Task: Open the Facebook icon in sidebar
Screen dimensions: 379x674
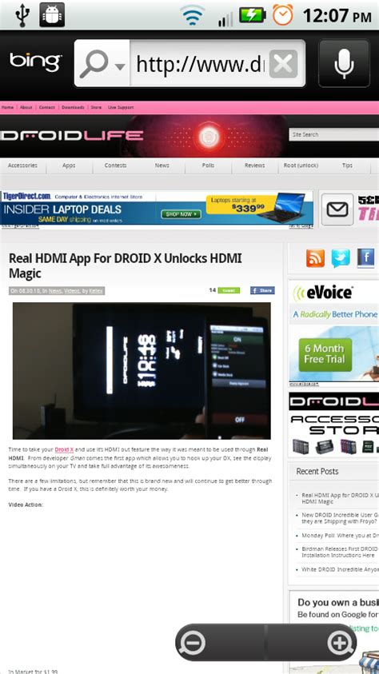Action: coord(365,258)
